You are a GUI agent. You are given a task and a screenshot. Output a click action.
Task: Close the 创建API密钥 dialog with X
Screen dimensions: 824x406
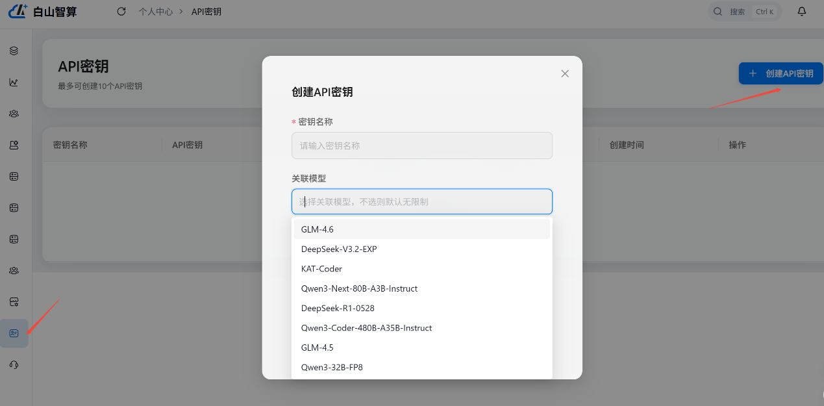tap(565, 73)
